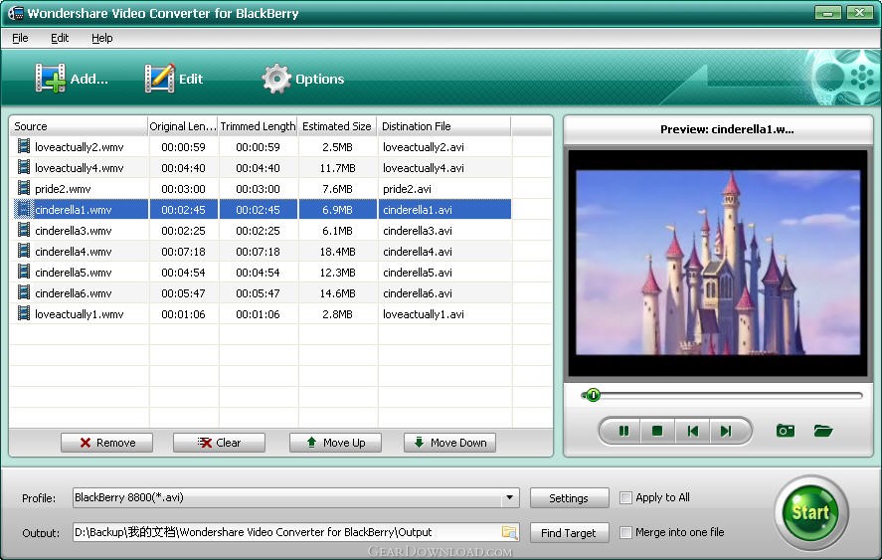The height and width of the screenshot is (560, 882).
Task: Click original length 00:05:47 cell
Action: (x=183, y=293)
